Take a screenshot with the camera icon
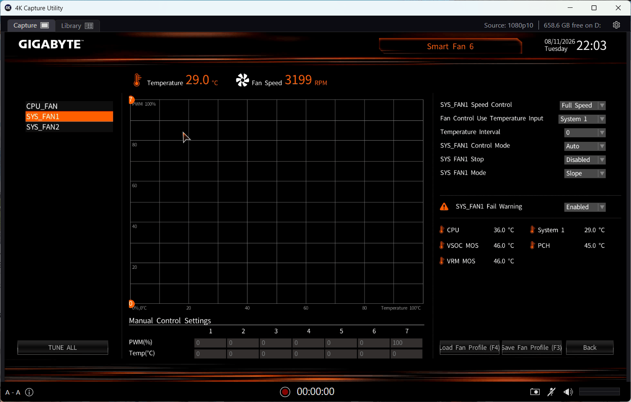The width and height of the screenshot is (631, 402). point(535,392)
